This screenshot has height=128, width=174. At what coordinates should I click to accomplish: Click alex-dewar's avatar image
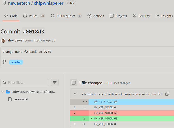pyautogui.click(x=3, y=40)
